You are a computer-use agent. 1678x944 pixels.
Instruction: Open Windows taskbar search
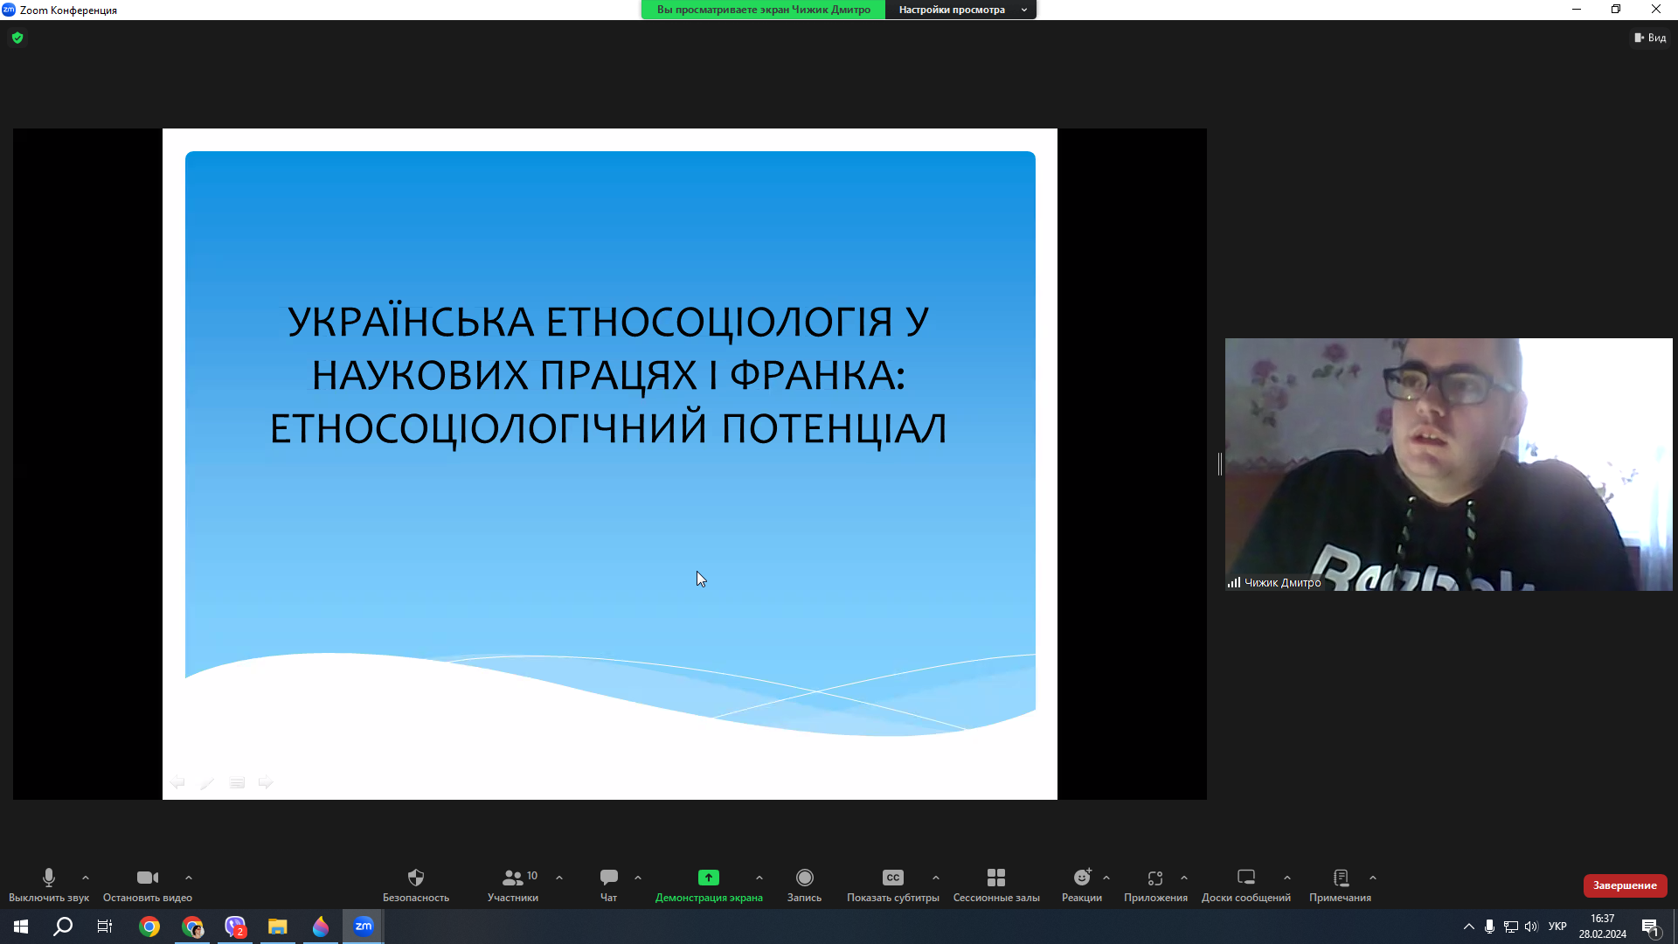pos(63,927)
